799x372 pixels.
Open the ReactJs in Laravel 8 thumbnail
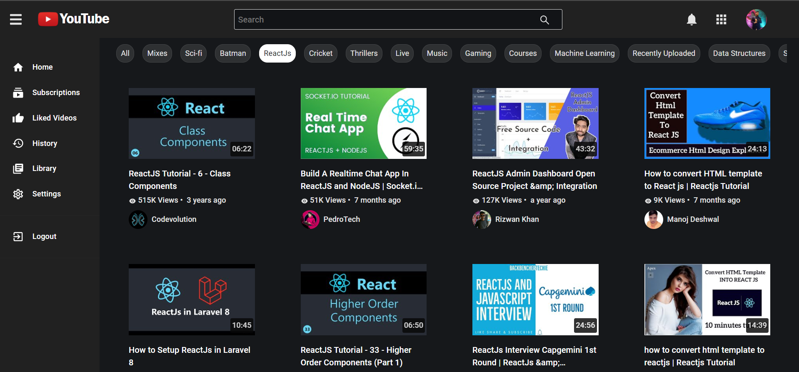point(192,299)
